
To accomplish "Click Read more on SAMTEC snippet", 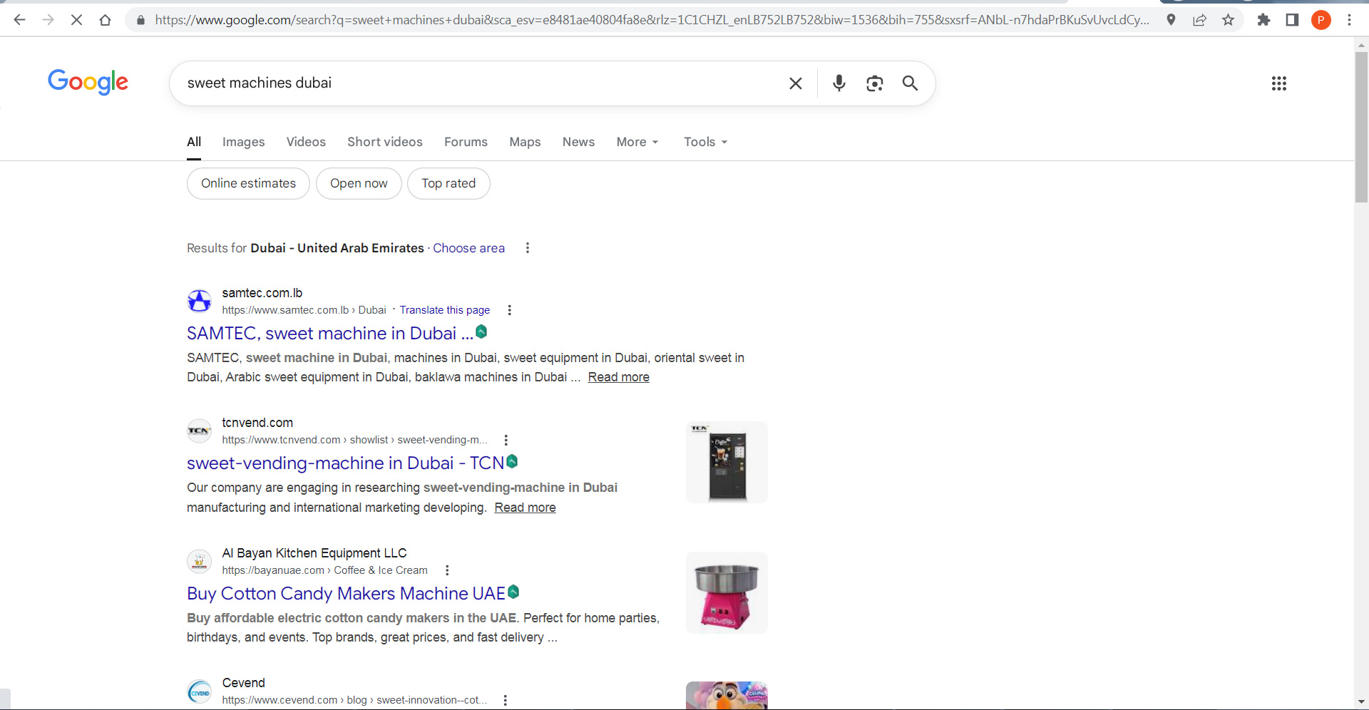I will click(618, 377).
